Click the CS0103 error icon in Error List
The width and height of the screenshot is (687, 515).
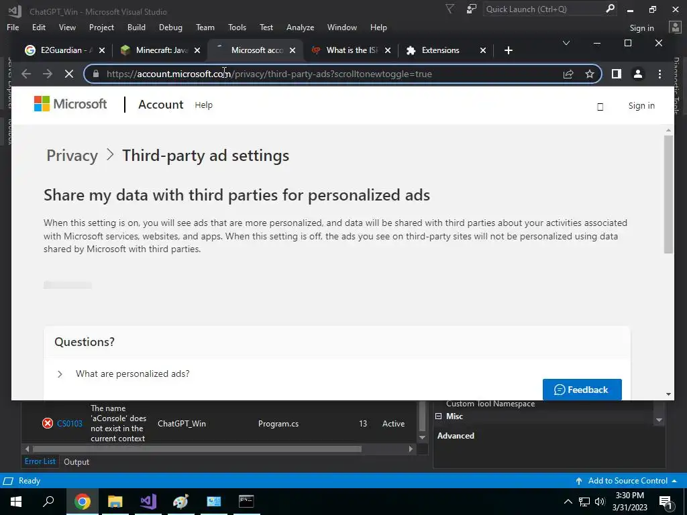coord(48,424)
